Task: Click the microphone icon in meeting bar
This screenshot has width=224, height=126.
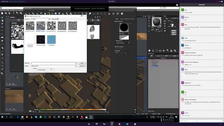Action: click(x=89, y=124)
